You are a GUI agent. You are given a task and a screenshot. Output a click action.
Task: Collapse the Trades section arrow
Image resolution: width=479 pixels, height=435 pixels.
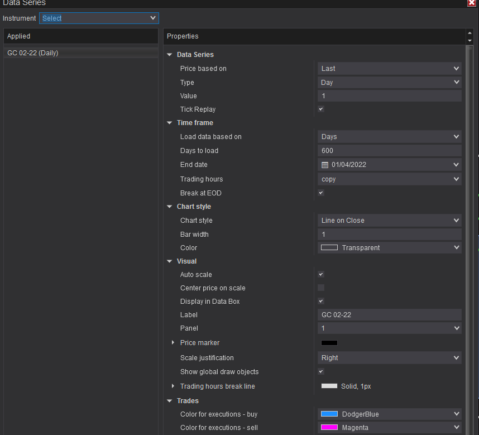pyautogui.click(x=170, y=401)
